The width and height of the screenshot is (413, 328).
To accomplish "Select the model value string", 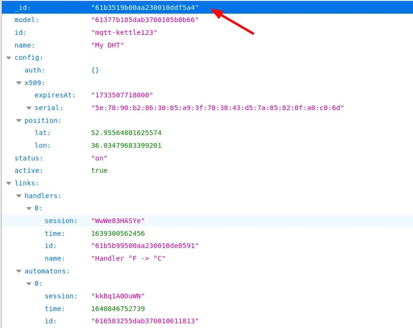I will pos(145,20).
